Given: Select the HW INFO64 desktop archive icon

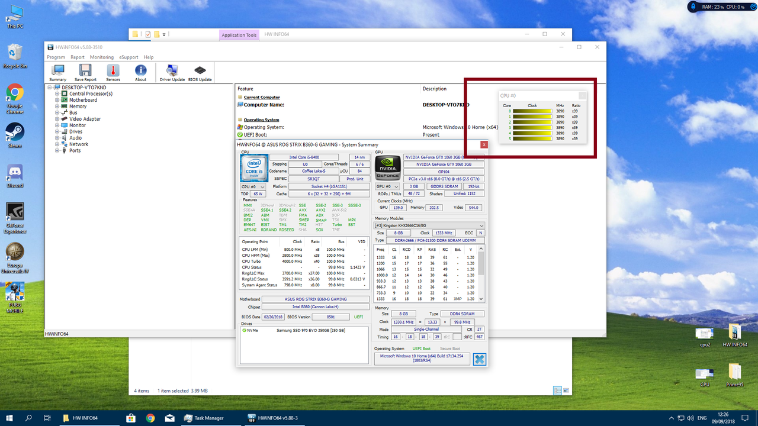Looking at the screenshot, I should click(735, 335).
